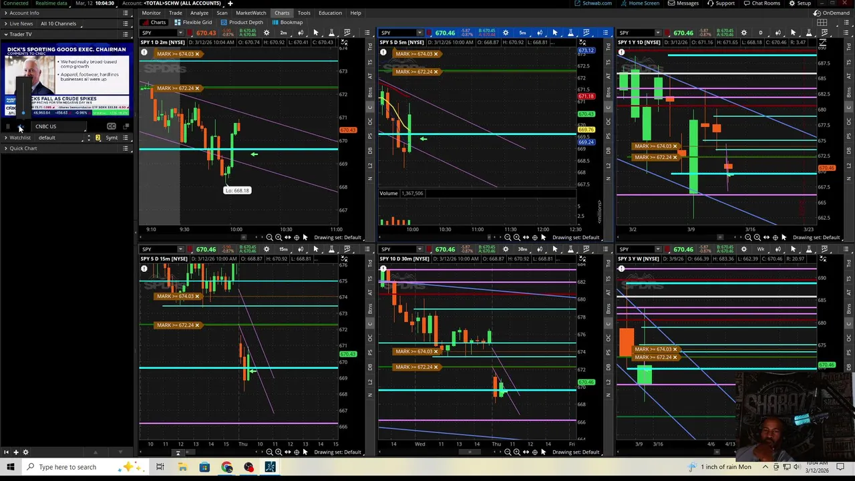855x481 pixels.
Task: Open the Monitor tab
Action: [151, 13]
